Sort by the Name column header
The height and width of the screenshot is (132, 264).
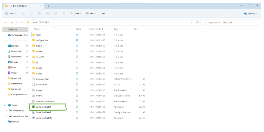(37, 29)
